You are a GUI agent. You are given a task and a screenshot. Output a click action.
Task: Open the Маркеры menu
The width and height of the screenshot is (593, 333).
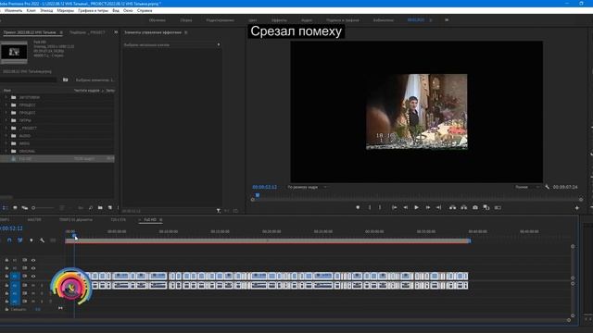coord(66,10)
